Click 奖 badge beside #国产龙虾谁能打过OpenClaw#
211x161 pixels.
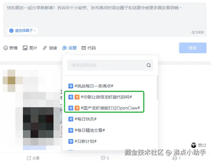click(x=77, y=108)
